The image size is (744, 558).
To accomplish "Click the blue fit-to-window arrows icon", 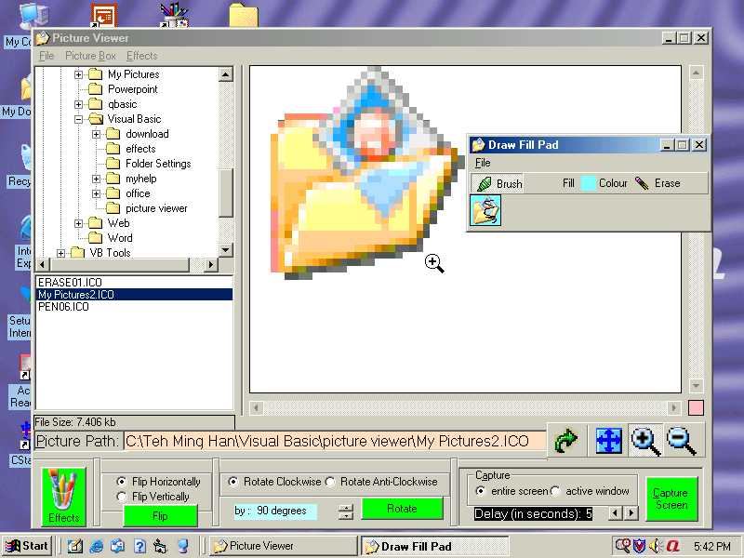I will point(608,440).
